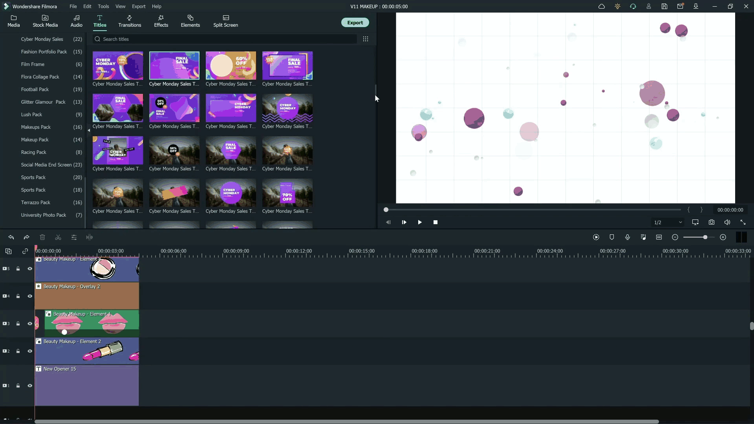Click the Export button
754x424 pixels.
click(355, 23)
